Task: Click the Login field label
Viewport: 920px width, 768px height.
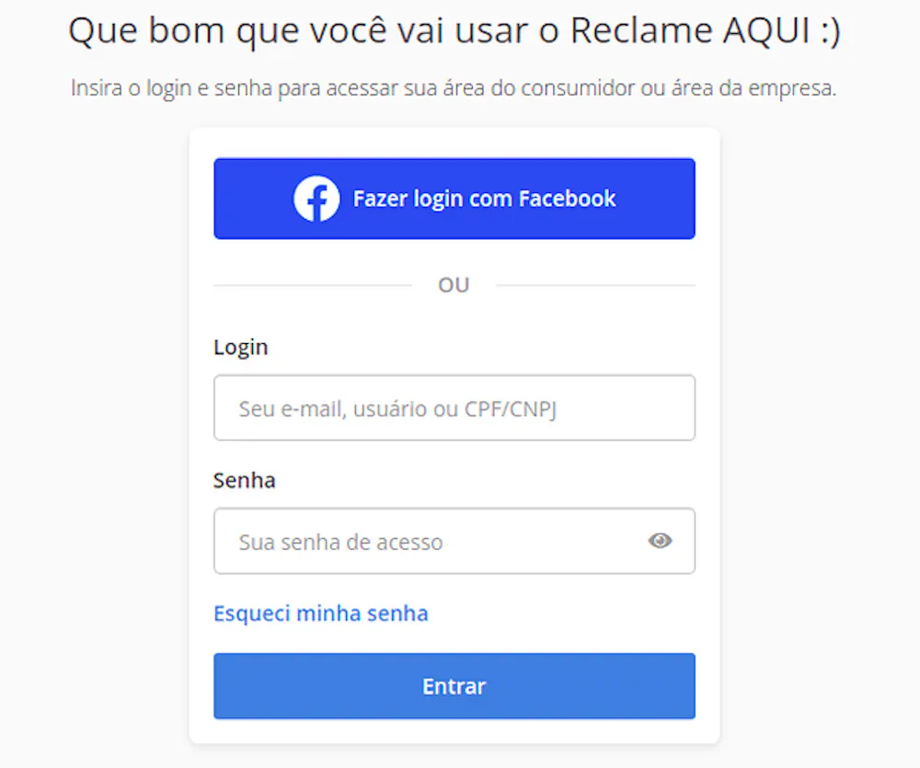Action: [241, 348]
